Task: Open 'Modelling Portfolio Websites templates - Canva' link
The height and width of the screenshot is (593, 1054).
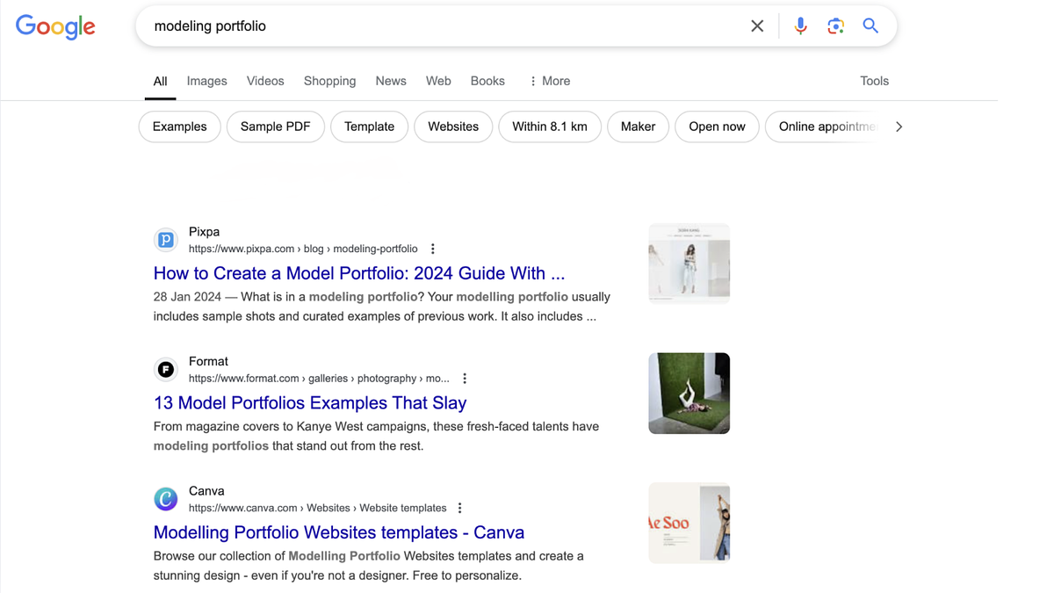Action: click(338, 532)
